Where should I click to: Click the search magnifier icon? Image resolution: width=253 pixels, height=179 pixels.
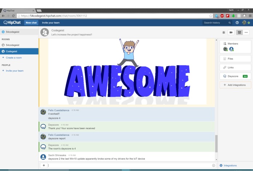[229, 23]
